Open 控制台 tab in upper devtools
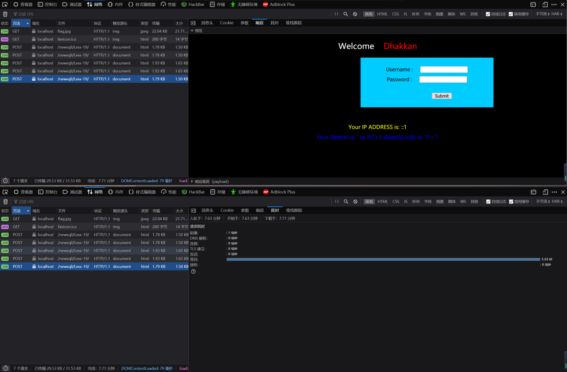567x372 pixels. pos(48,4)
